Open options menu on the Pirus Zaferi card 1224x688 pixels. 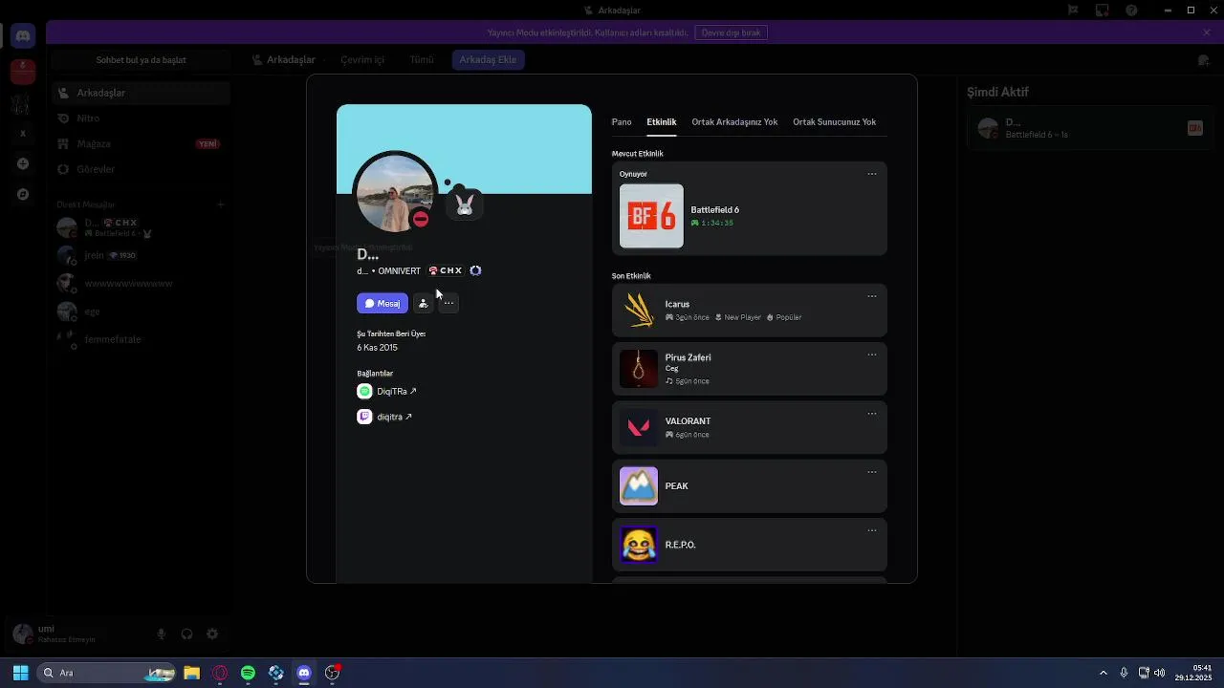click(872, 355)
